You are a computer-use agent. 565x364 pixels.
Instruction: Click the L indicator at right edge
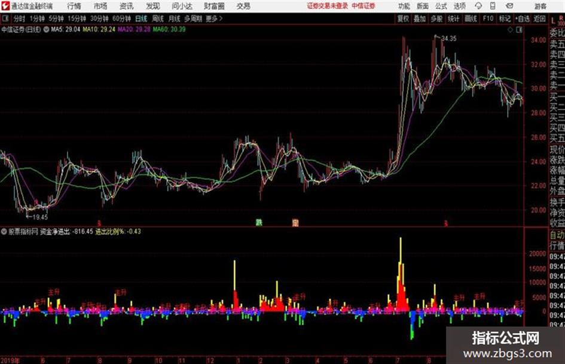(x=553, y=21)
